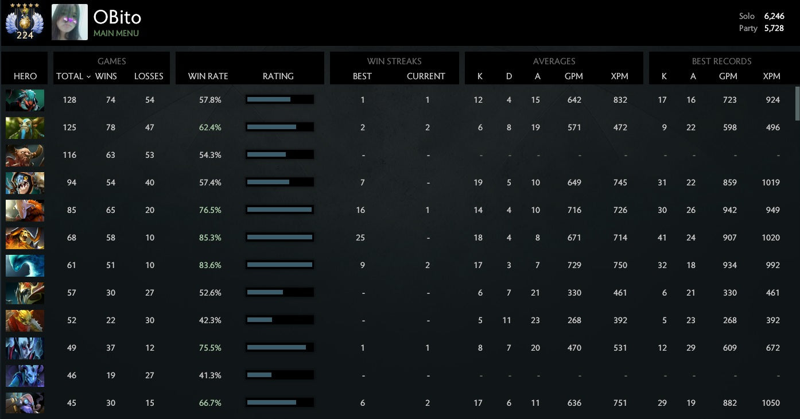This screenshot has width=800, height=419.
Task: Click the sort arrow next to TOTAL
Action: point(88,76)
